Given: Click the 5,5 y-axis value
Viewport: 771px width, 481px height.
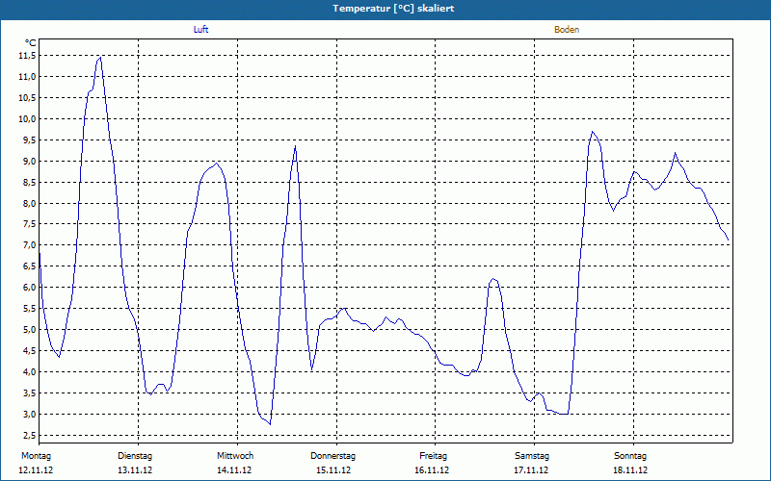Looking at the screenshot, I should click(29, 308).
